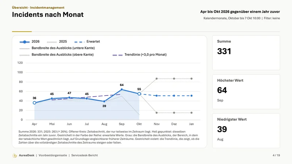Click data label '39' below the Aug point
This screenshot has width=292, height=164.
click(x=104, y=106)
